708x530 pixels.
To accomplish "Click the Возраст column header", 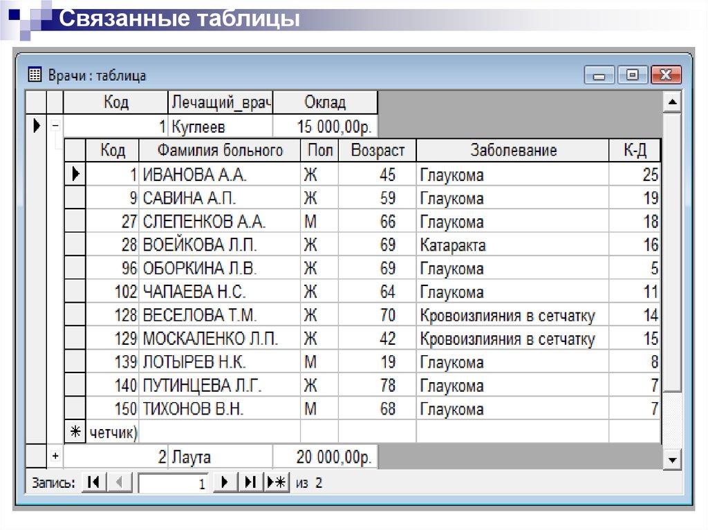I will [x=377, y=150].
